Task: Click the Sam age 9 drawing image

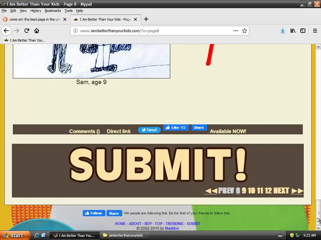Action: pos(92,61)
